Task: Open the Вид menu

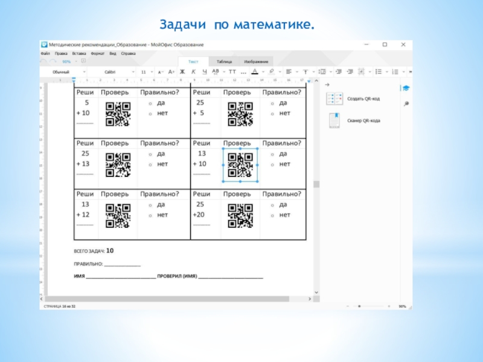Action: (x=113, y=54)
